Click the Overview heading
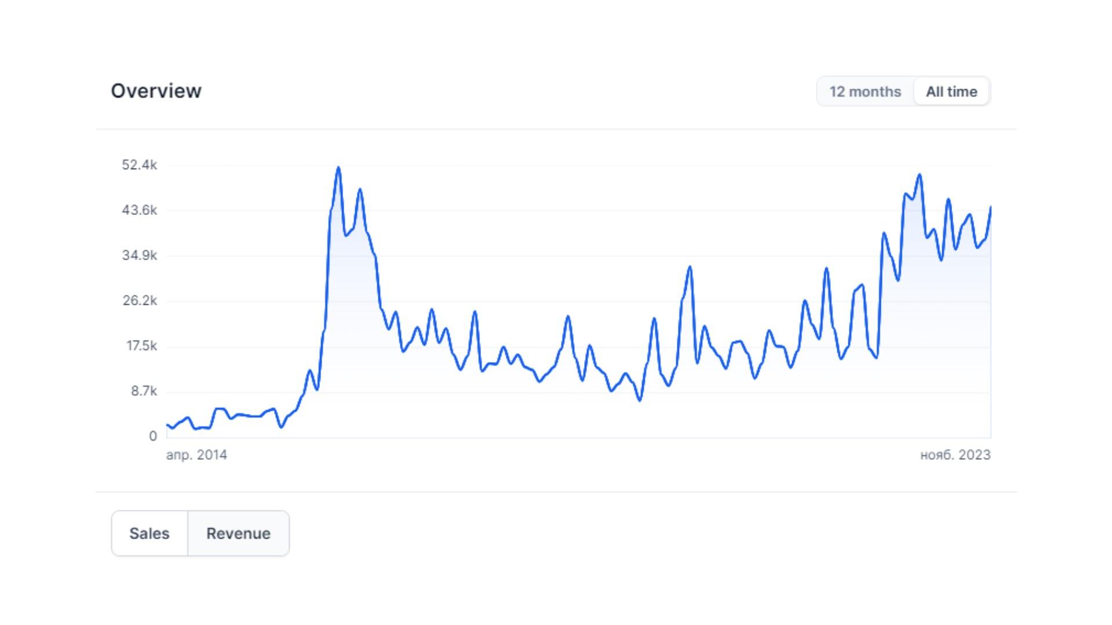This screenshot has height=625, width=1112. 156,91
